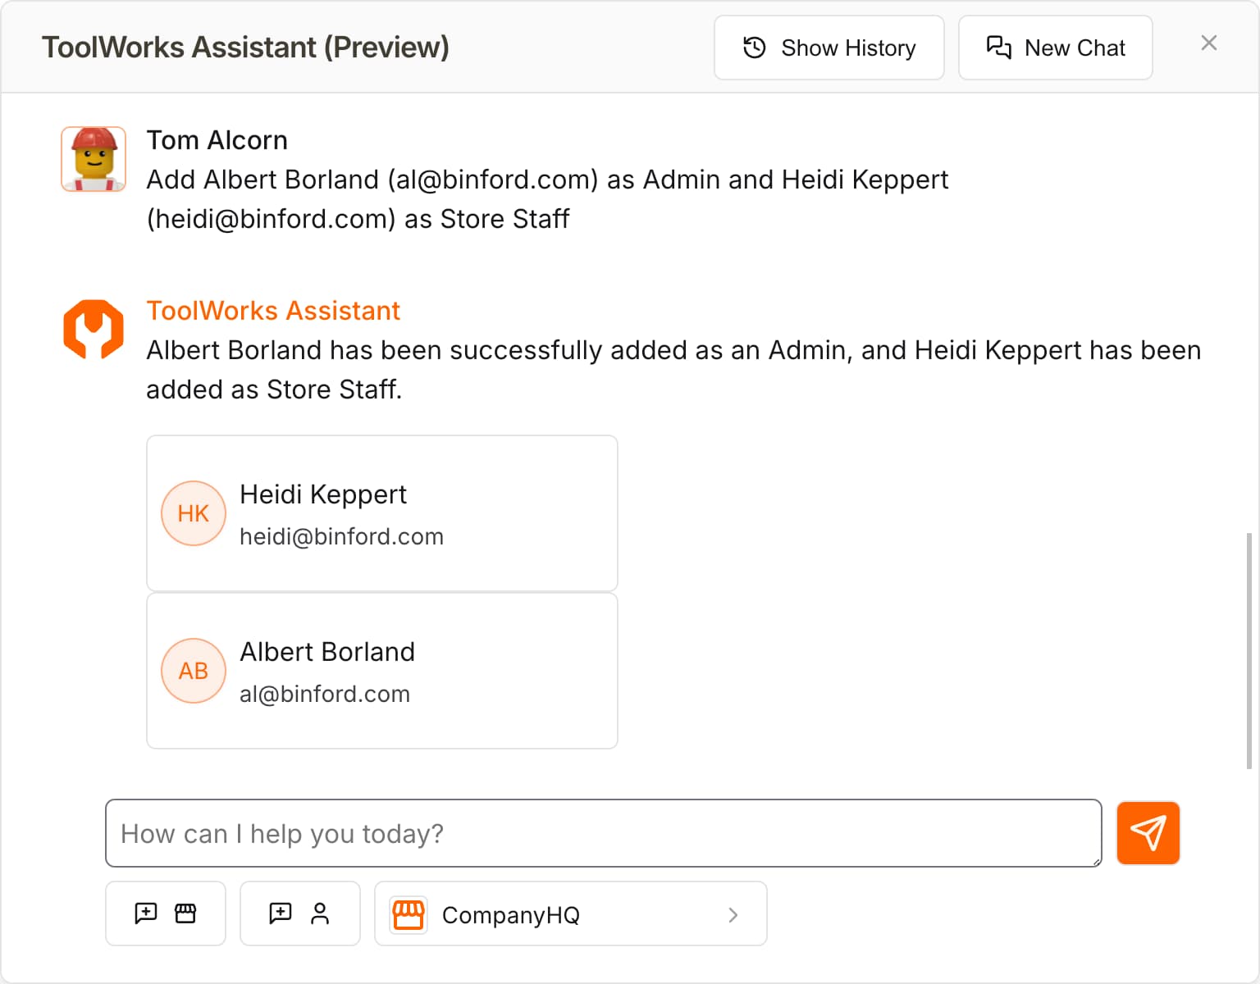Click the send message paper plane icon
Viewport: 1260px width, 984px height.
1148,833
